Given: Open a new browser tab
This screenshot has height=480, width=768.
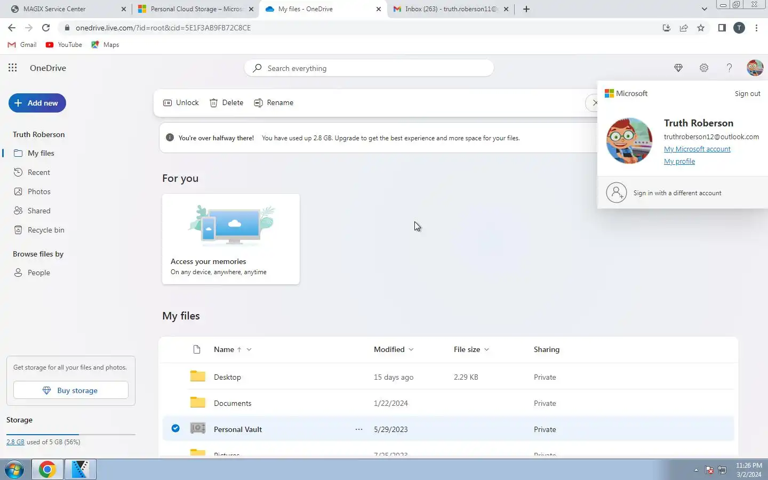Looking at the screenshot, I should point(526,9).
